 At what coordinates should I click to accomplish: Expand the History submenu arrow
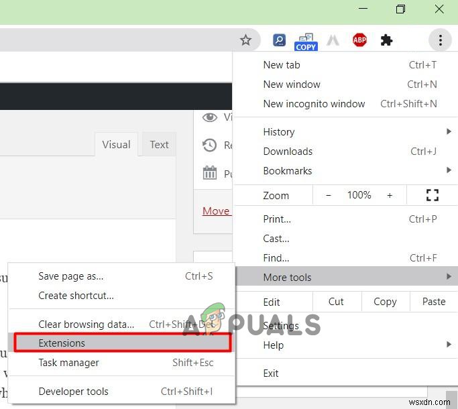pyautogui.click(x=449, y=131)
